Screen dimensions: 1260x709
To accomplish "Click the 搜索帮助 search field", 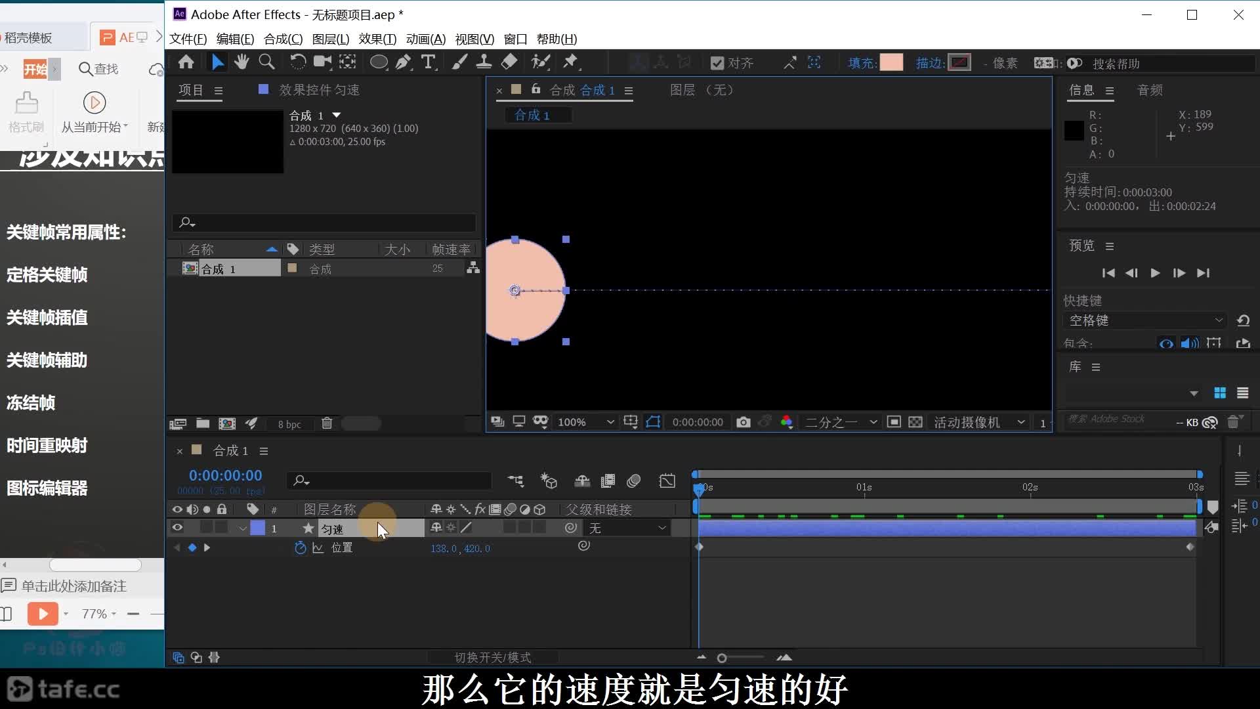I will 1171,64.
